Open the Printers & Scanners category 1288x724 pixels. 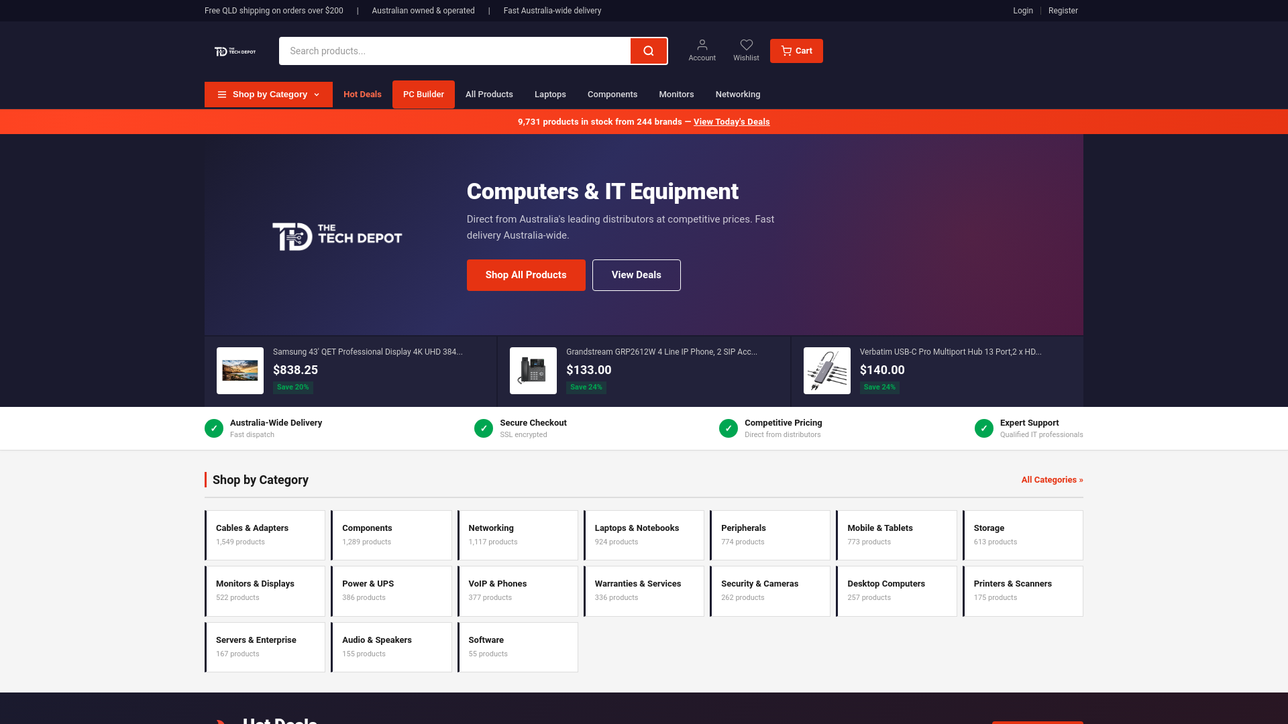pos(1023,591)
